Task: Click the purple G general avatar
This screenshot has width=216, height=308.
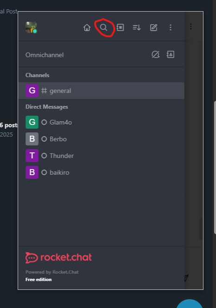Action: tap(32, 91)
